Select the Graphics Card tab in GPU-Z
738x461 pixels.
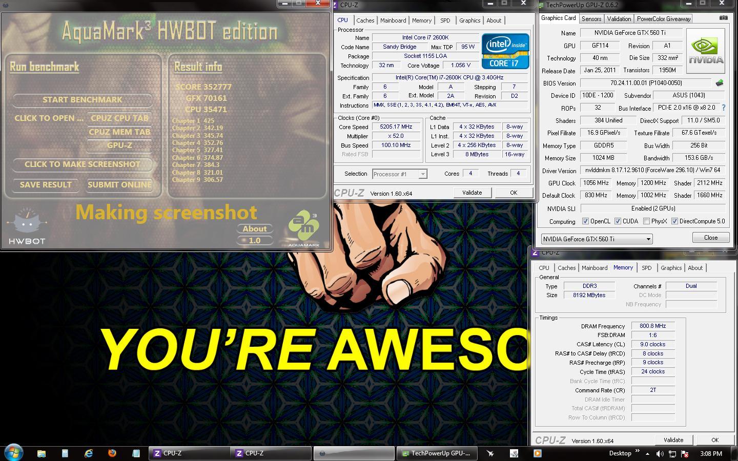(x=558, y=18)
